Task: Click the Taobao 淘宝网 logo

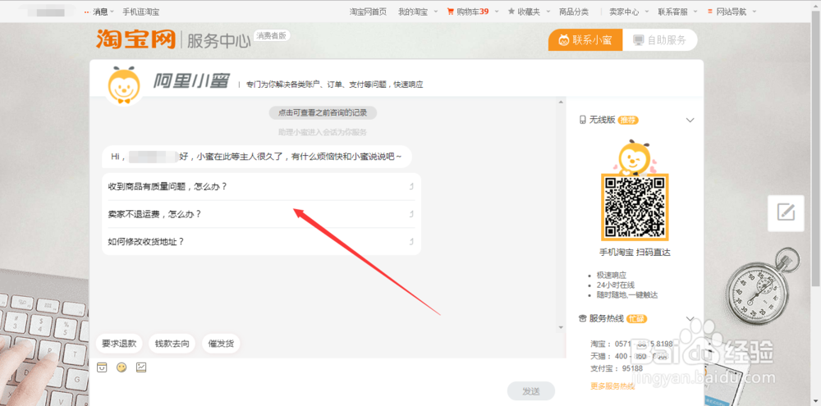Action: [x=135, y=39]
